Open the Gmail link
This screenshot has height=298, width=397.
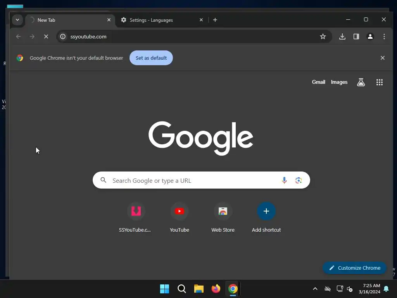tap(319, 82)
